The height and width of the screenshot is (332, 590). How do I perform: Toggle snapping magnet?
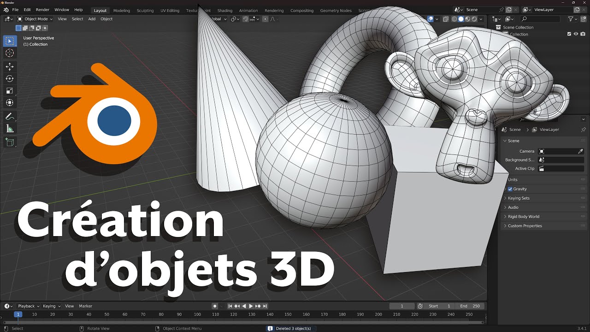[246, 19]
